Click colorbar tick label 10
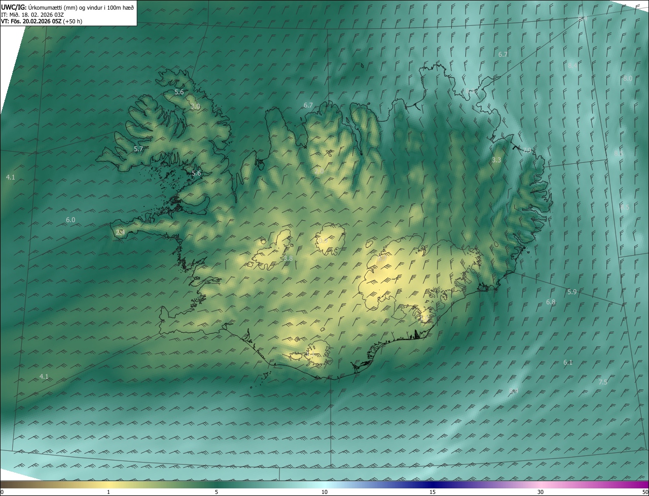 [x=324, y=492]
